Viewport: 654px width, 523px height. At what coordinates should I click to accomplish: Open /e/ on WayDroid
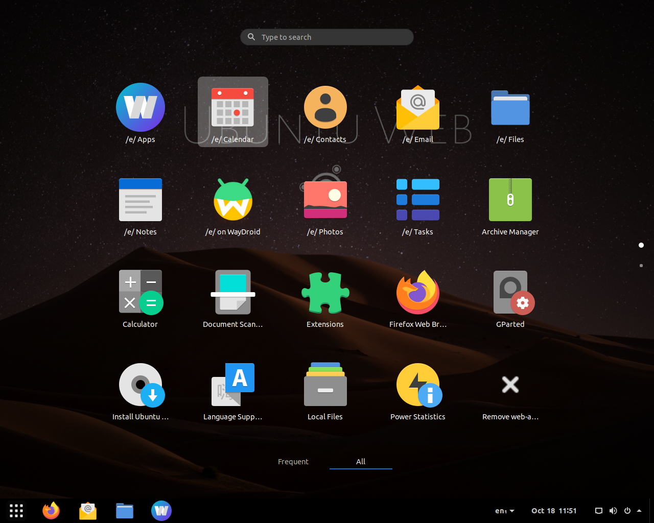[x=233, y=205]
